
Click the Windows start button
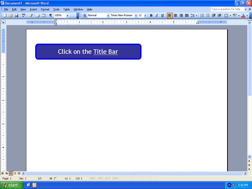coord(12,185)
